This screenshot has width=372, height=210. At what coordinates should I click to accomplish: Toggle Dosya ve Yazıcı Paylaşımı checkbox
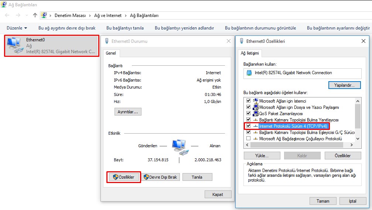pyautogui.click(x=249, y=107)
